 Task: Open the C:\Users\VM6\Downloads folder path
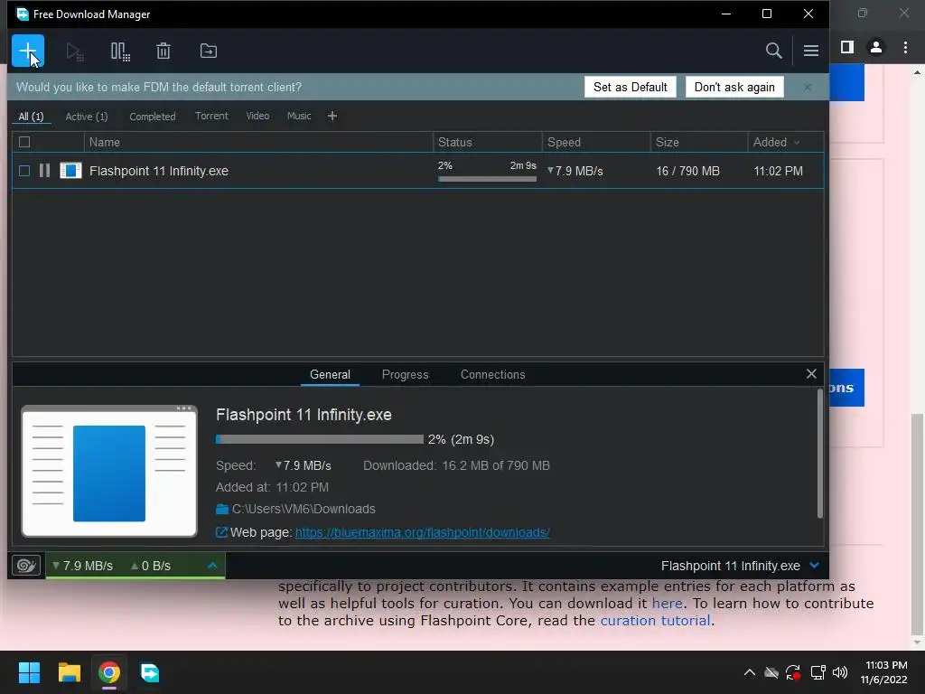point(304,509)
